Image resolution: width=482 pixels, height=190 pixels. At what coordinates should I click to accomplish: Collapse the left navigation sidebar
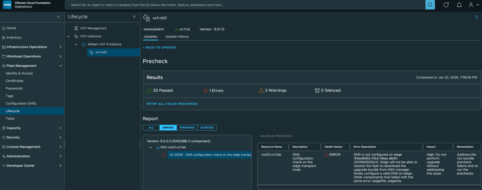pos(59,17)
